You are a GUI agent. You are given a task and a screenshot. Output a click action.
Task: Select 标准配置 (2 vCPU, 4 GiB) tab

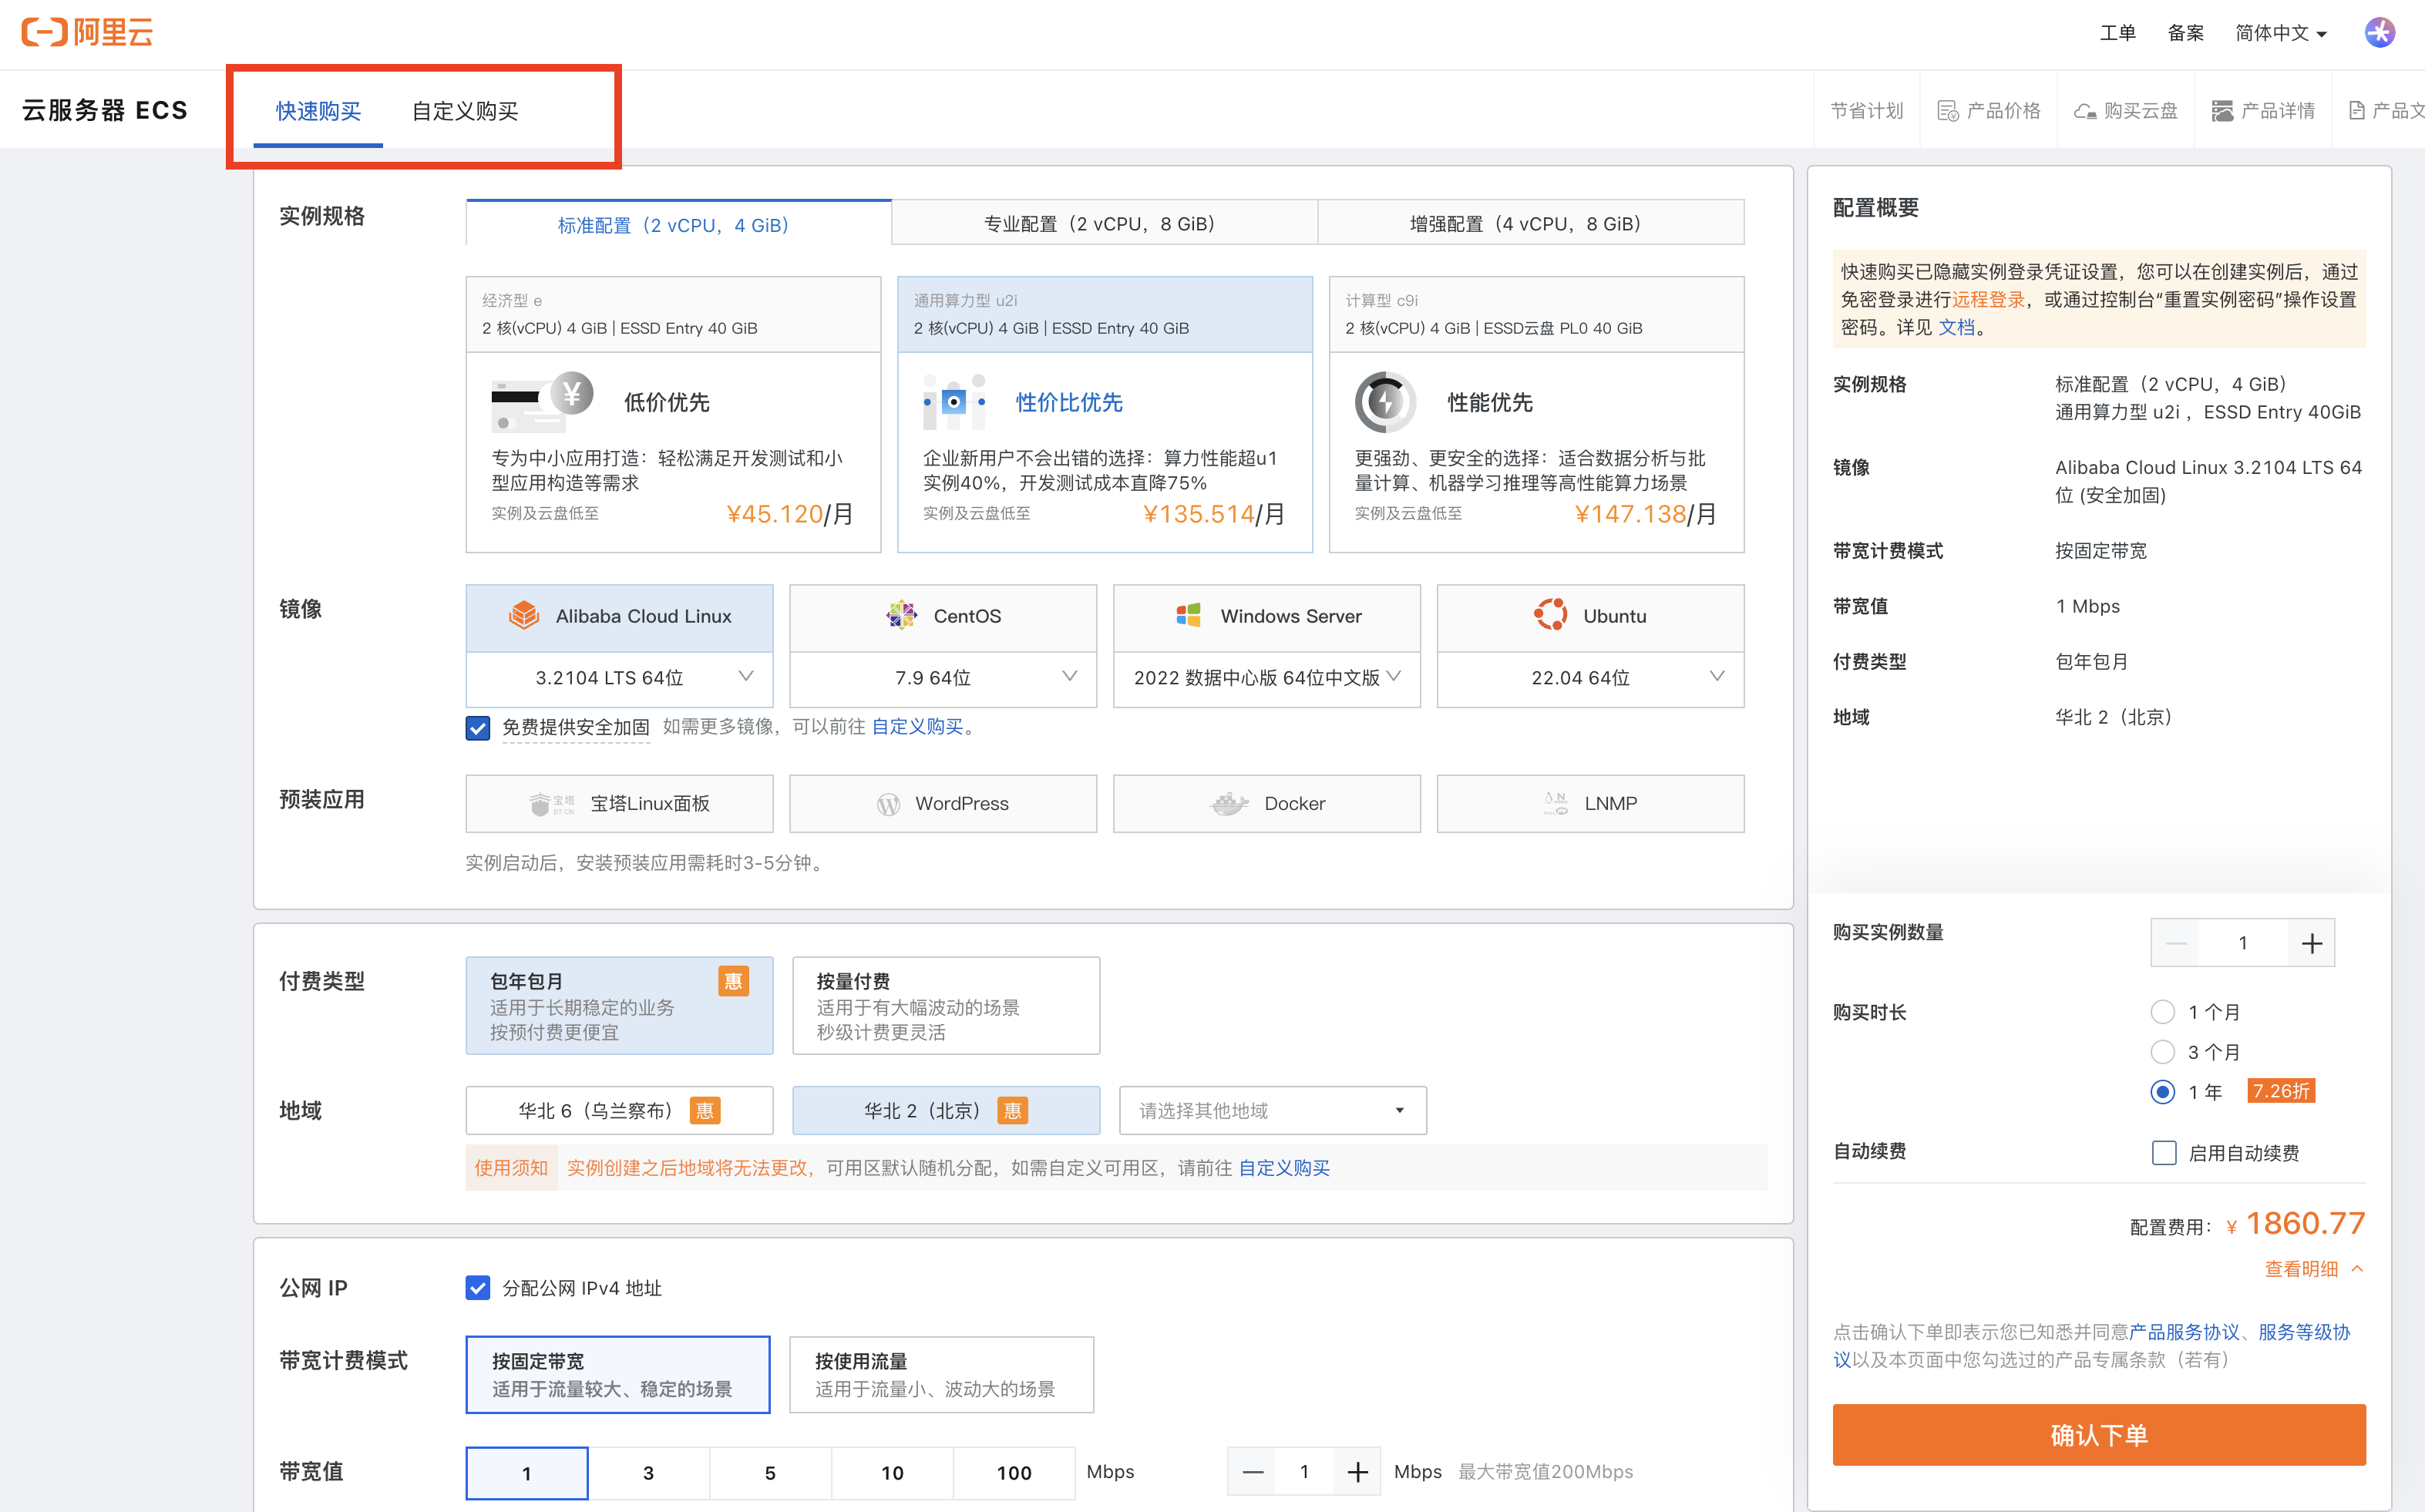(x=679, y=224)
